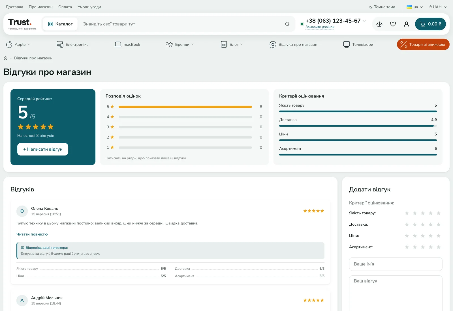Toggle the Темна тема switch
This screenshot has height=311, width=453.
(x=382, y=7)
